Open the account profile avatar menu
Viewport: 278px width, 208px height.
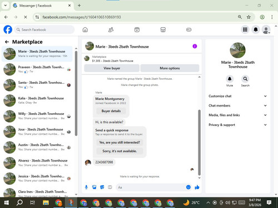[266, 29]
